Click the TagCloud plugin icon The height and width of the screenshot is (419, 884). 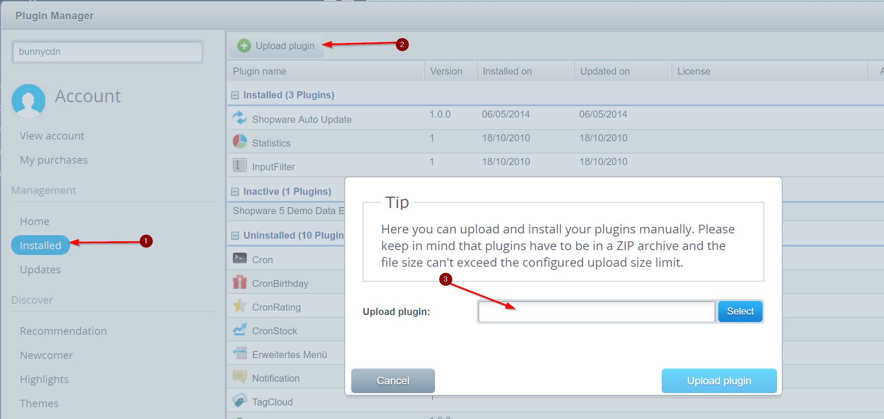pos(240,400)
